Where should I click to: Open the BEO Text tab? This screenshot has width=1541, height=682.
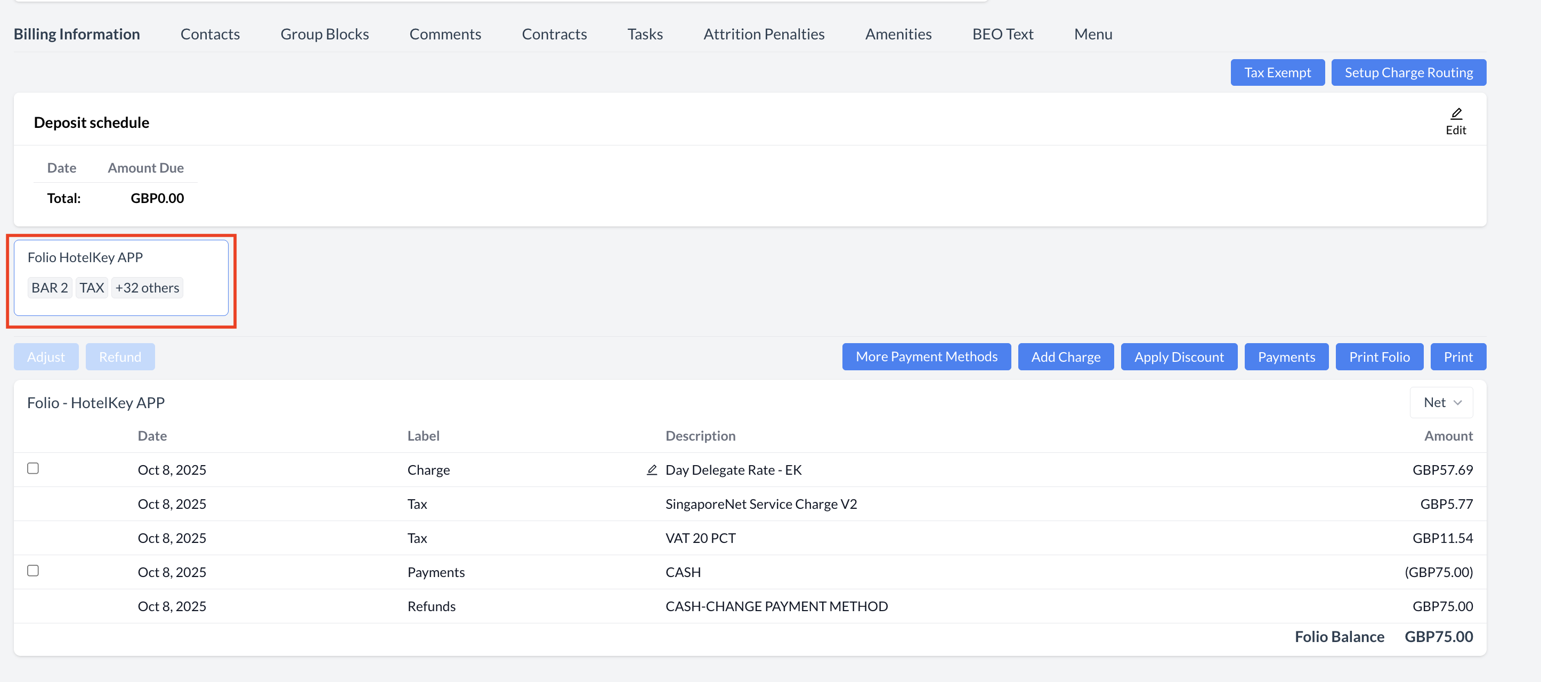pyautogui.click(x=1002, y=34)
